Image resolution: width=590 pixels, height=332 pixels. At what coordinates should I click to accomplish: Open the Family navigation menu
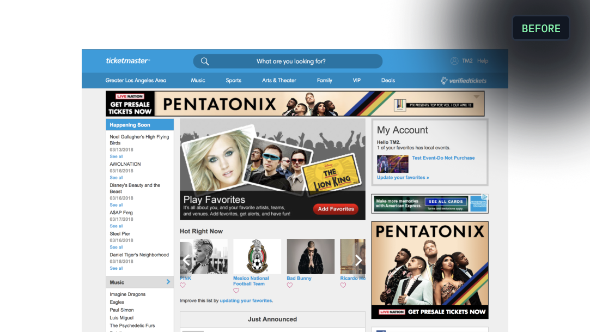[x=324, y=81]
